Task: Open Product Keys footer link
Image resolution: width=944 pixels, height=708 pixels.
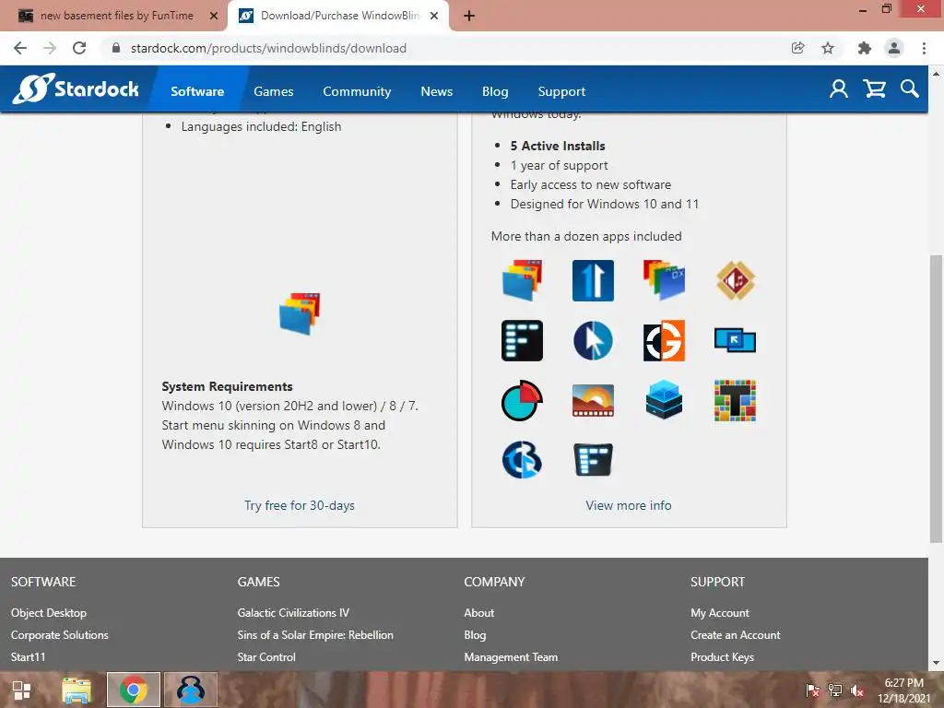Action: (723, 657)
